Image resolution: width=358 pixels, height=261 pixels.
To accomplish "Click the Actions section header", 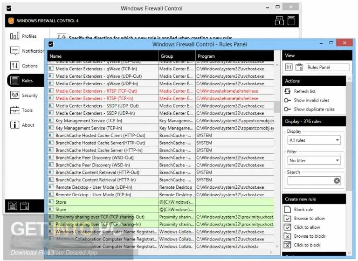I will (x=314, y=81).
